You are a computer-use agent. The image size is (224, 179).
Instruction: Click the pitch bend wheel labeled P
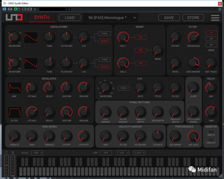click(7, 165)
